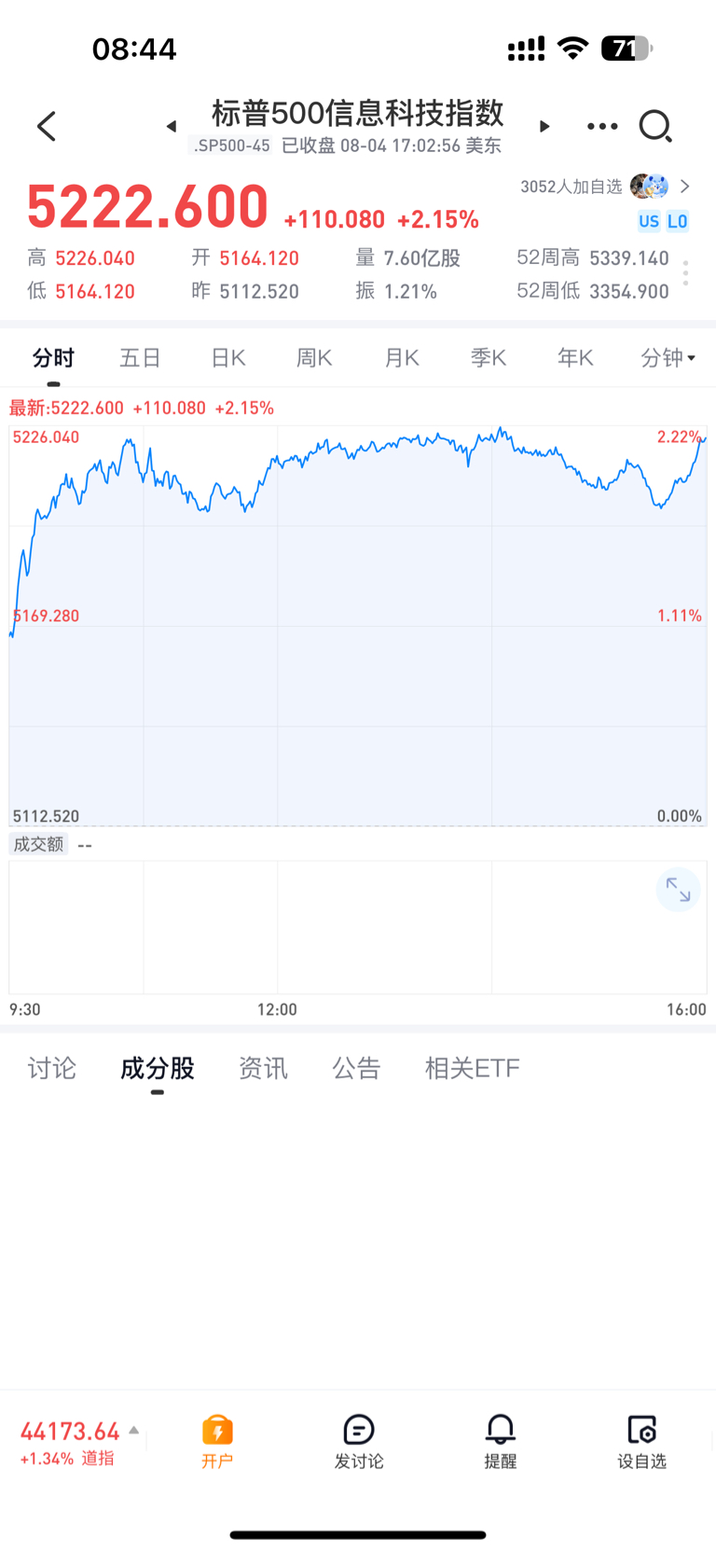The width and height of the screenshot is (716, 1553).
Task: Go back with the left arrow icon
Action: pyautogui.click(x=47, y=126)
